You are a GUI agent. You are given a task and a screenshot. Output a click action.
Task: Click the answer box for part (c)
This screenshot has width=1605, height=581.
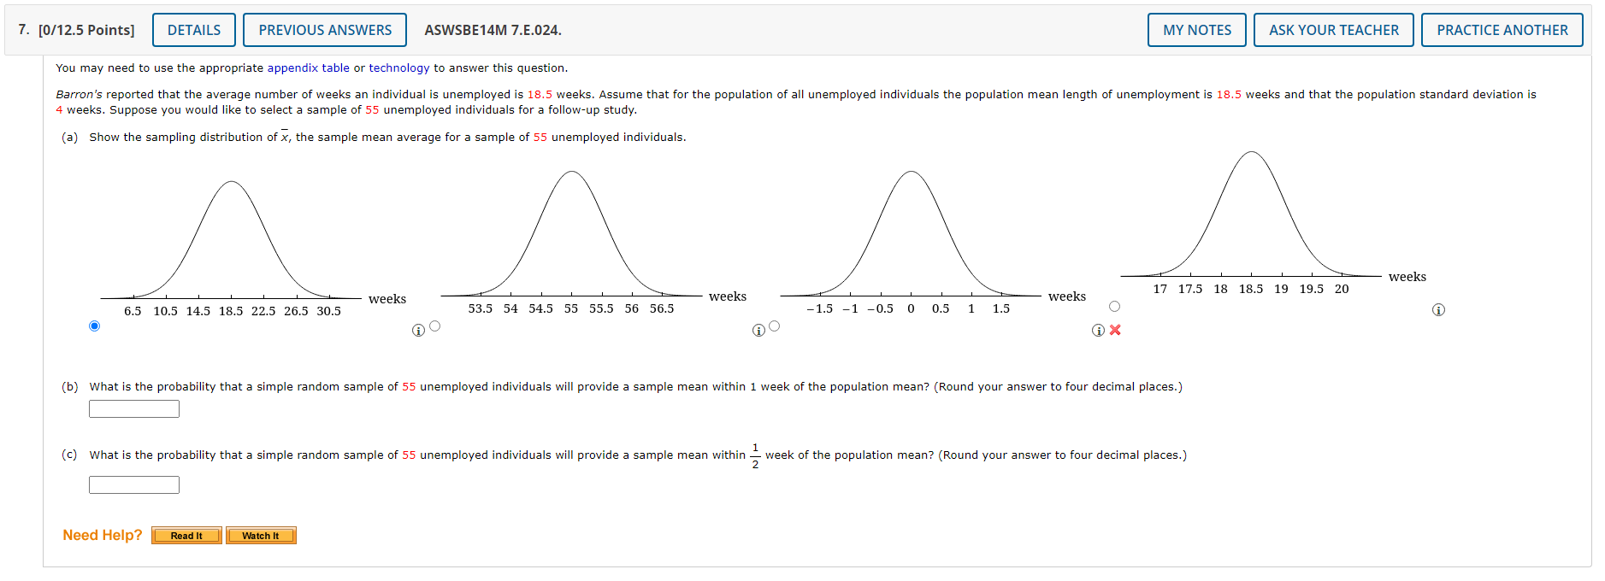click(133, 484)
